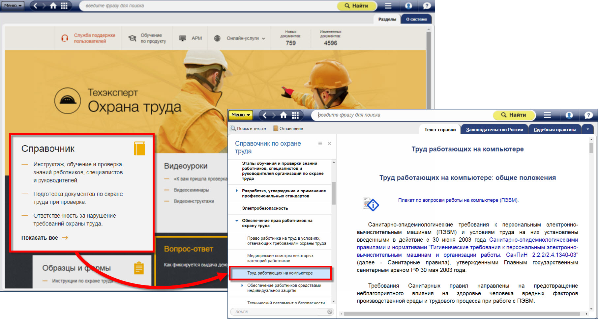Open the Оглавление table of contents
This screenshot has height=321, width=600.
pyautogui.click(x=288, y=129)
